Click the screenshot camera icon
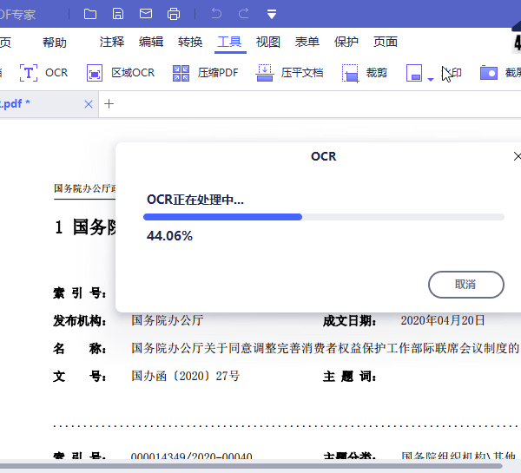The image size is (521, 473). click(490, 73)
